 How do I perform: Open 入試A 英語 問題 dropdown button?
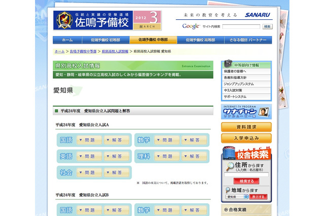click(x=89, y=156)
